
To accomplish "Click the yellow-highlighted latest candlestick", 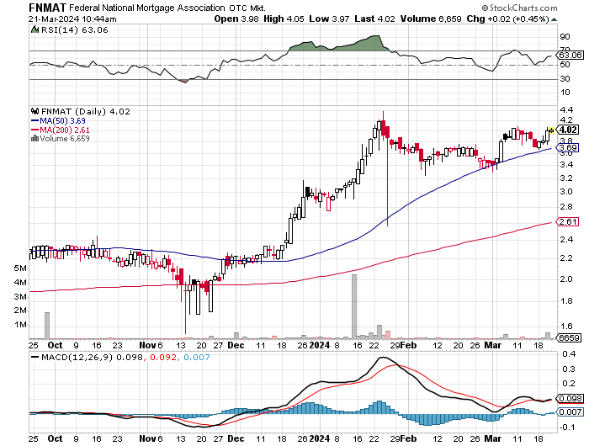I will pos(551,130).
